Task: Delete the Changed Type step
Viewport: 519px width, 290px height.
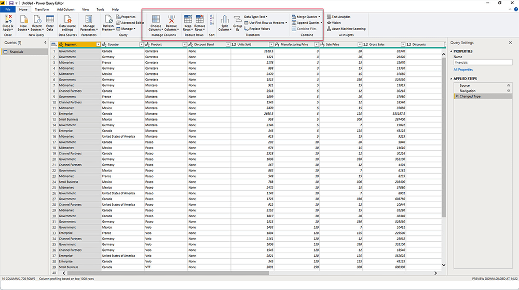Action: click(x=457, y=96)
